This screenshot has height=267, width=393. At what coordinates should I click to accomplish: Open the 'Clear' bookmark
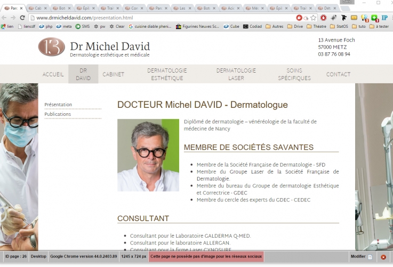pyautogui.click(x=117, y=26)
